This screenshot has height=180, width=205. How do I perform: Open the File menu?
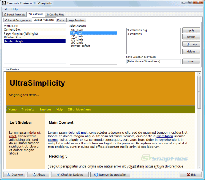point(6,9)
